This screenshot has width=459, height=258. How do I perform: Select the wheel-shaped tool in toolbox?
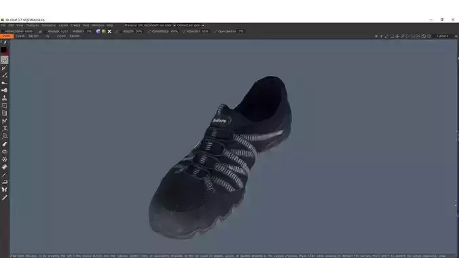click(x=4, y=159)
